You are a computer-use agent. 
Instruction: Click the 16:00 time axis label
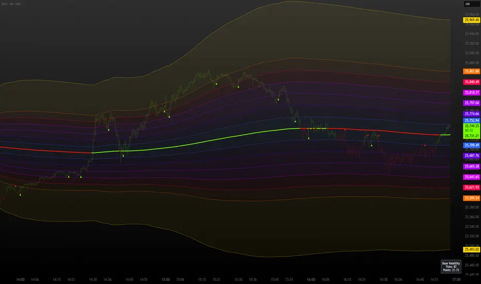tap(311, 280)
